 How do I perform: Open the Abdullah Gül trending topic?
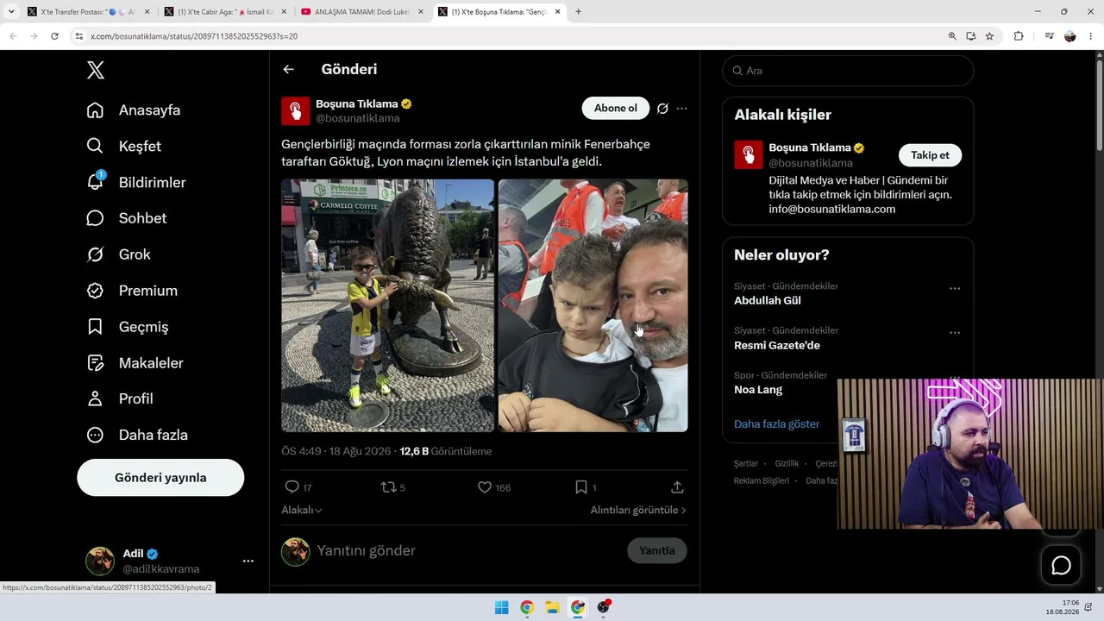(768, 301)
